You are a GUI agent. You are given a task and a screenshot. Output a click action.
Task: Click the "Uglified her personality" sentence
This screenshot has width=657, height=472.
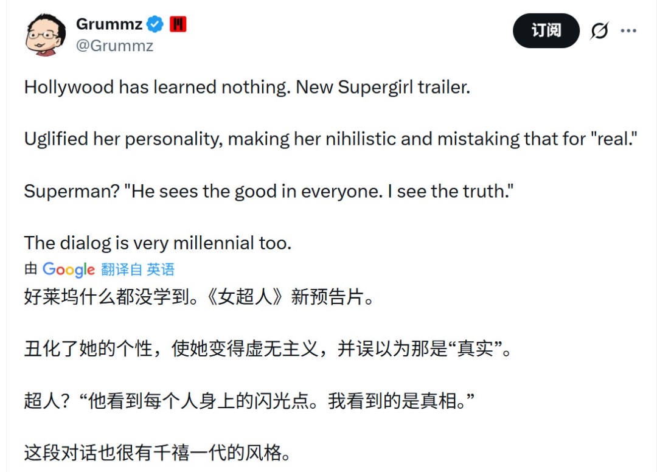(328, 139)
